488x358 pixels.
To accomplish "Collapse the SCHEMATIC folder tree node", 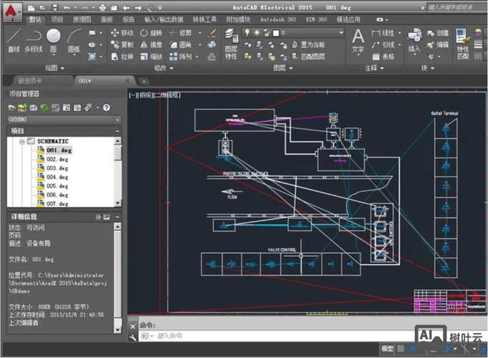I will 23,142.
